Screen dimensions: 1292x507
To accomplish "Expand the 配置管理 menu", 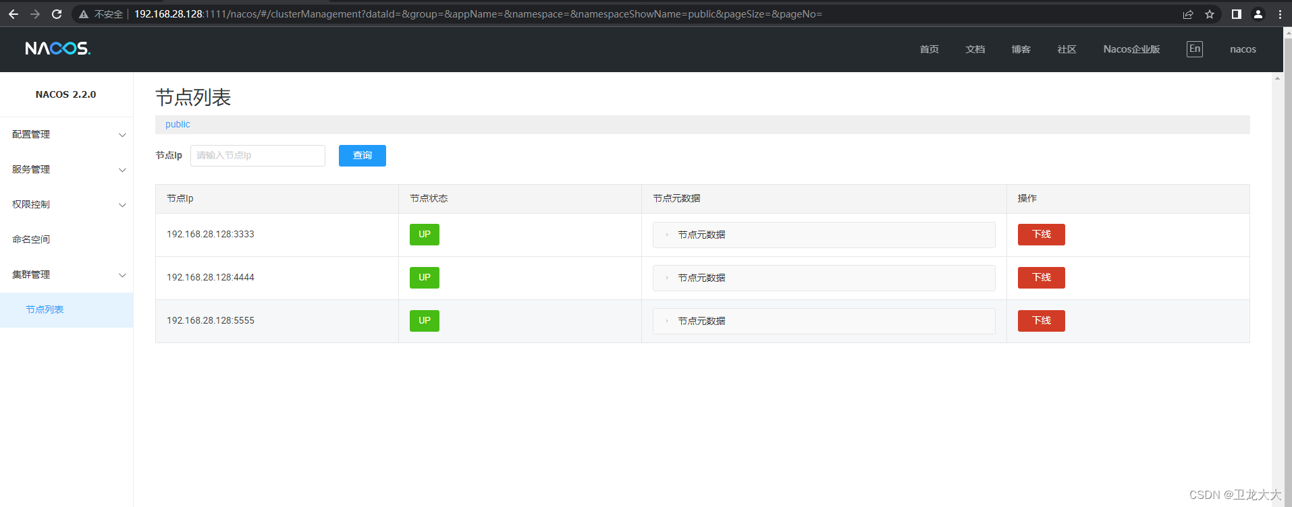I will [66, 135].
